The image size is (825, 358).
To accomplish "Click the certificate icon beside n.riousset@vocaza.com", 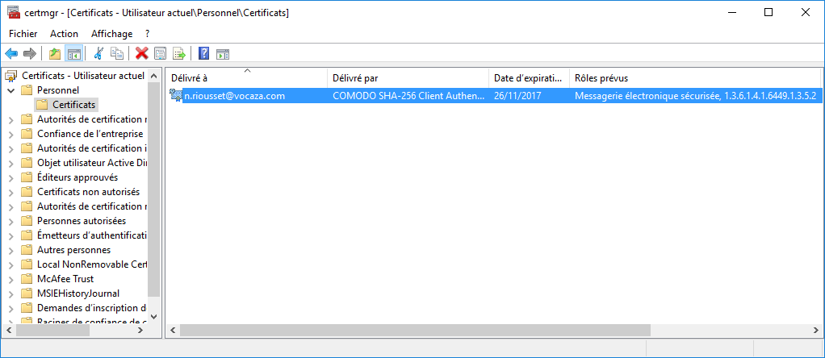I will pos(175,95).
